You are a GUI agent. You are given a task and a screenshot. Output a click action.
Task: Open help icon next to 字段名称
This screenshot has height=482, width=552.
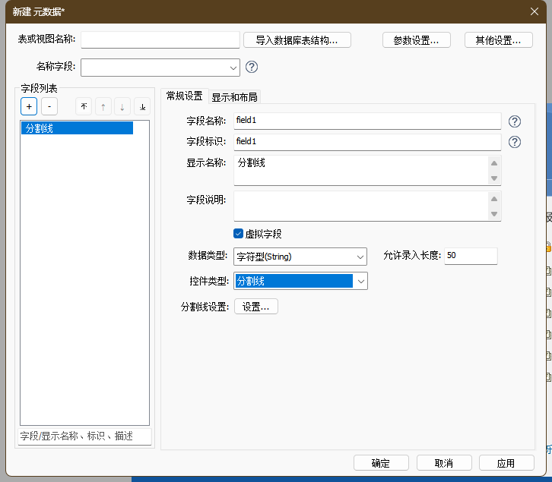click(515, 121)
